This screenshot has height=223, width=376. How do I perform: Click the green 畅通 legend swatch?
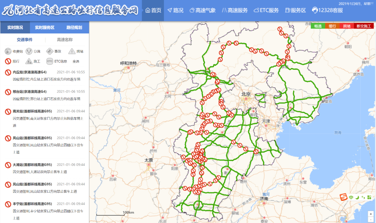[318, 26]
